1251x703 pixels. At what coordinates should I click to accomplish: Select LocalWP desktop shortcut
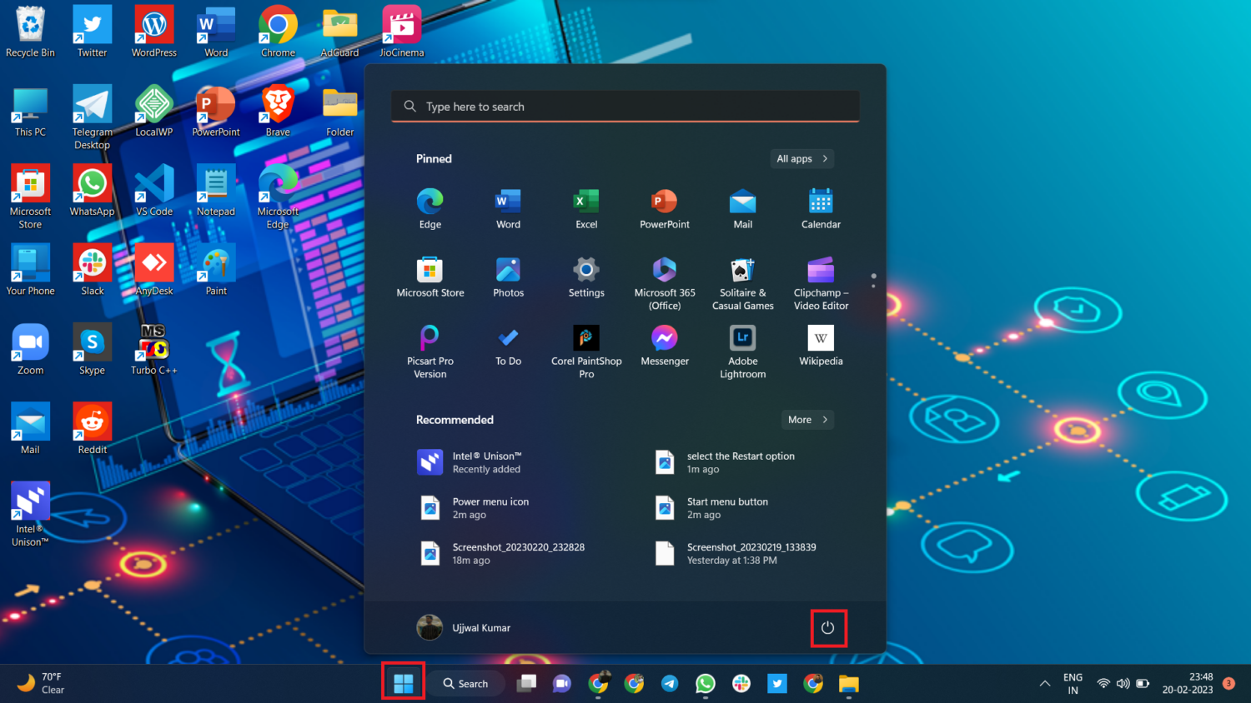pyautogui.click(x=154, y=112)
